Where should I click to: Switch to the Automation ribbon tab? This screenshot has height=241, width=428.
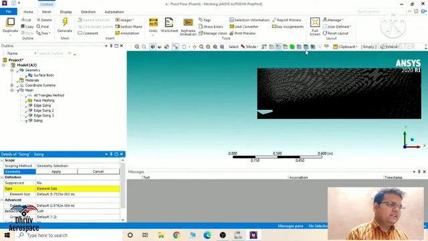pyautogui.click(x=114, y=12)
